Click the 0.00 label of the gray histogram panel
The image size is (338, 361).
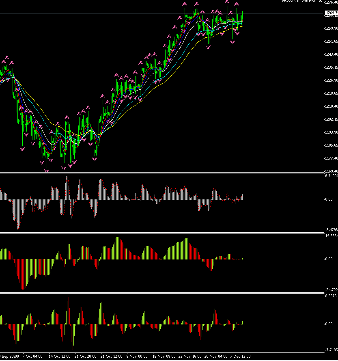pyautogui.click(x=329, y=199)
